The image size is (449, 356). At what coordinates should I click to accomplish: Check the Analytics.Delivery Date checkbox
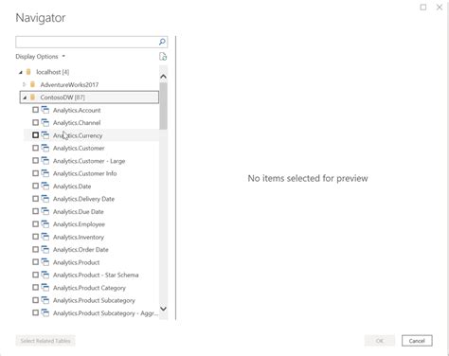coord(35,199)
